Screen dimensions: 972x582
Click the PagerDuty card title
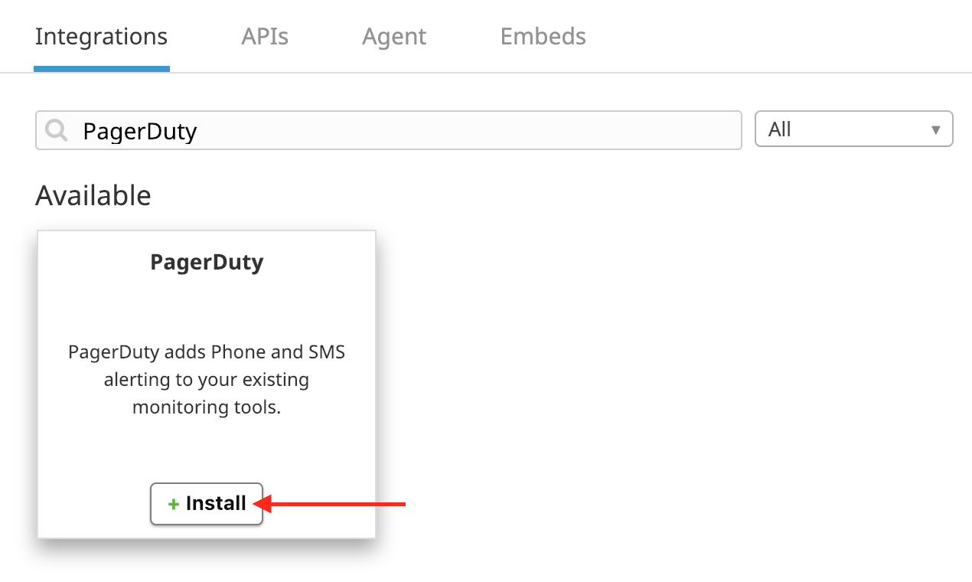point(207,262)
